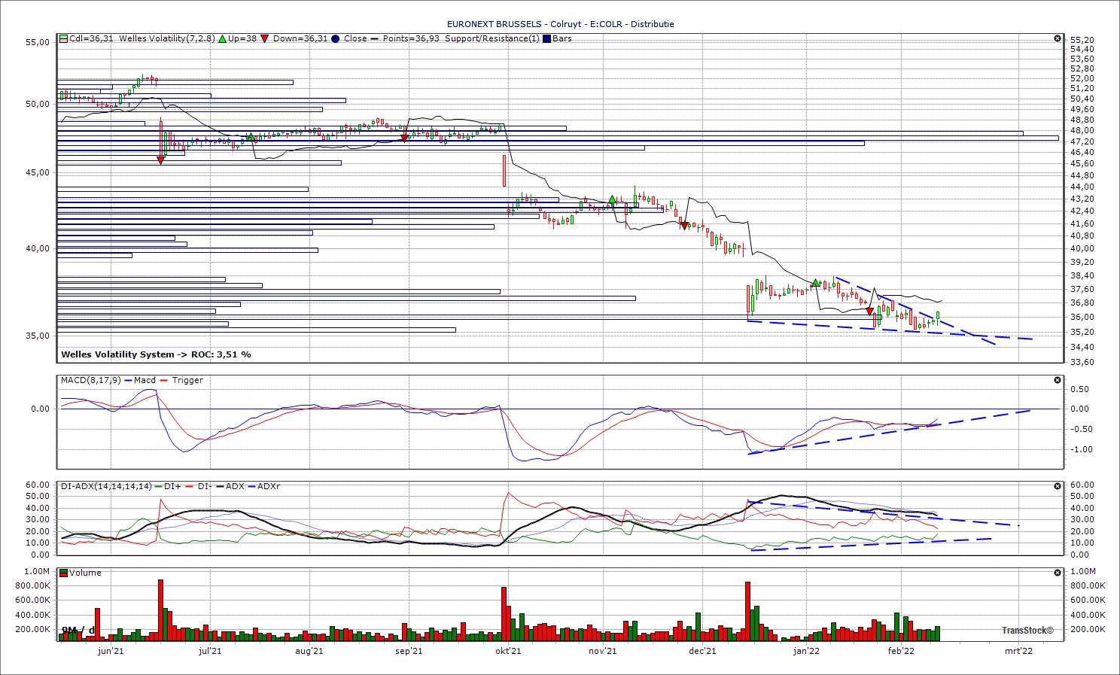Select the red Down signal near September 2021
This screenshot has height=675, width=1120.
[x=405, y=138]
